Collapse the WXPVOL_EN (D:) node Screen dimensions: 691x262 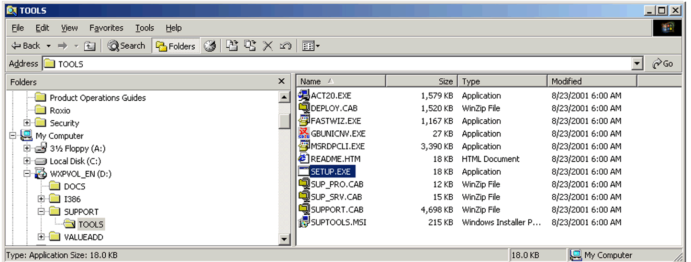point(27,174)
